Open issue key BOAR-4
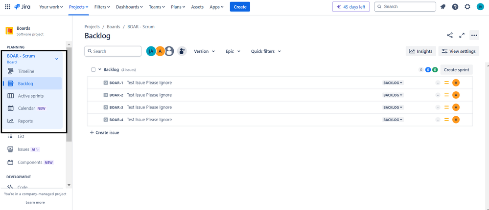Viewport: 489px width, 210px height. pyautogui.click(x=116, y=120)
